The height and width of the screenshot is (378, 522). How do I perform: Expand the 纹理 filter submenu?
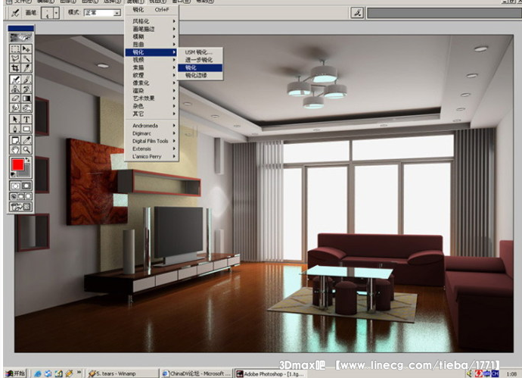151,75
